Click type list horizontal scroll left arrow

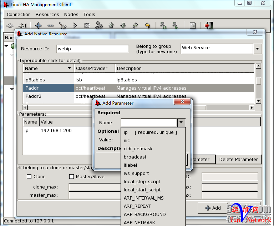pos(25,107)
